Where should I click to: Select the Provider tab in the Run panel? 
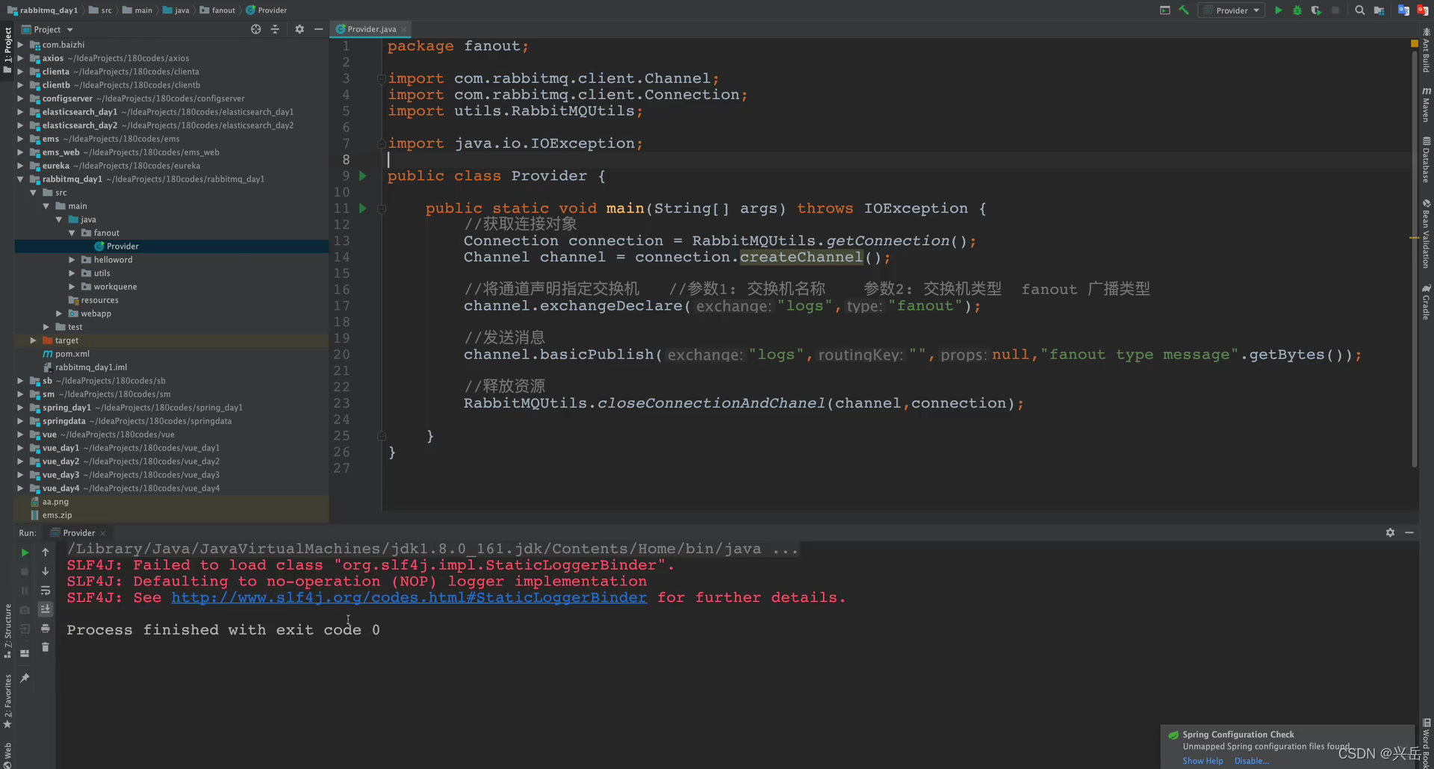click(78, 532)
